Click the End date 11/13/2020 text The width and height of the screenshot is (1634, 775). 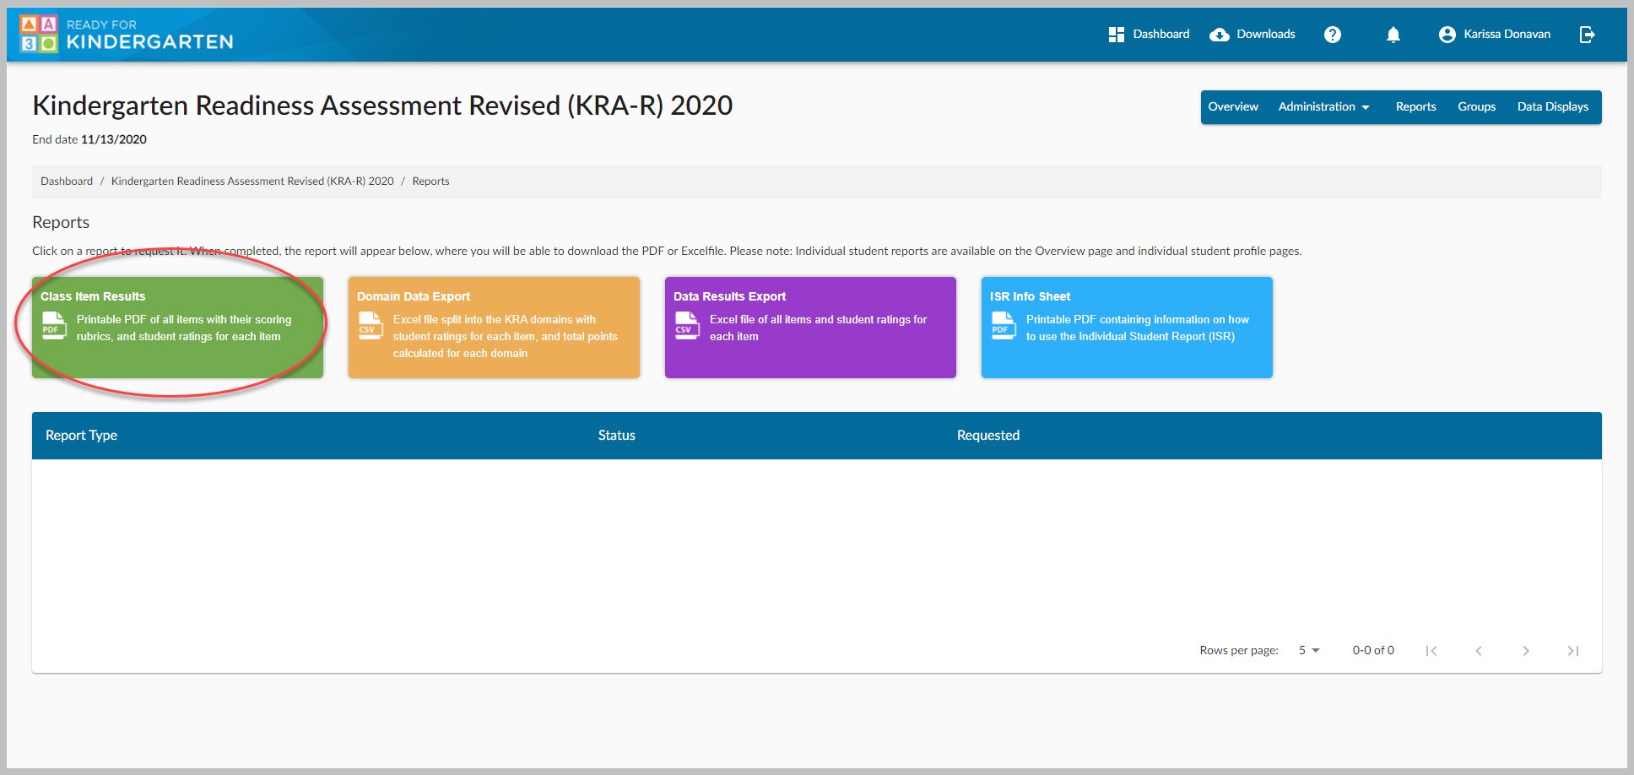pos(89,140)
